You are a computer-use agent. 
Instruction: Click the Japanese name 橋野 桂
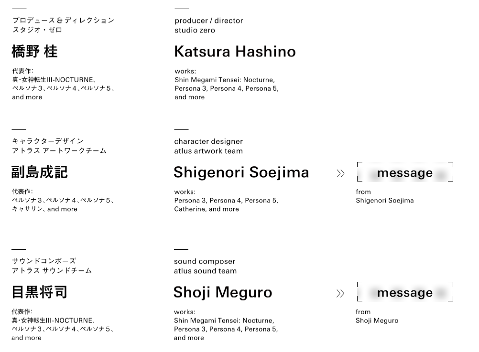click(x=34, y=52)
